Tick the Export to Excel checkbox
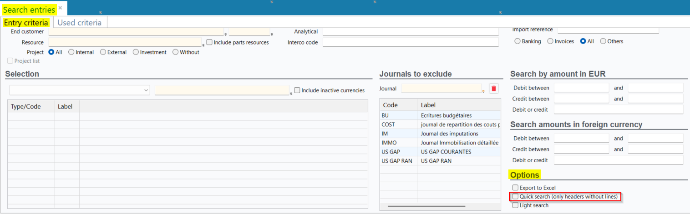The width and height of the screenshot is (690, 214). click(515, 188)
